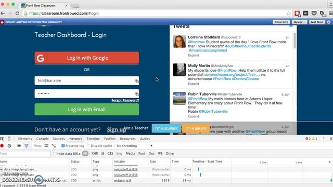The height and width of the screenshot is (187, 333).
Task: Click Save Site in LastPass bar
Action: click(281, 22)
